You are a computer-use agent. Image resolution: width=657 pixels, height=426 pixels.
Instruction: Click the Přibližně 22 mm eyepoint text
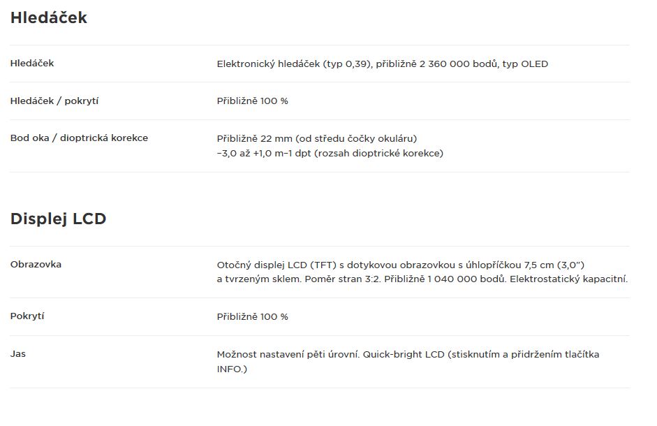tap(317, 139)
